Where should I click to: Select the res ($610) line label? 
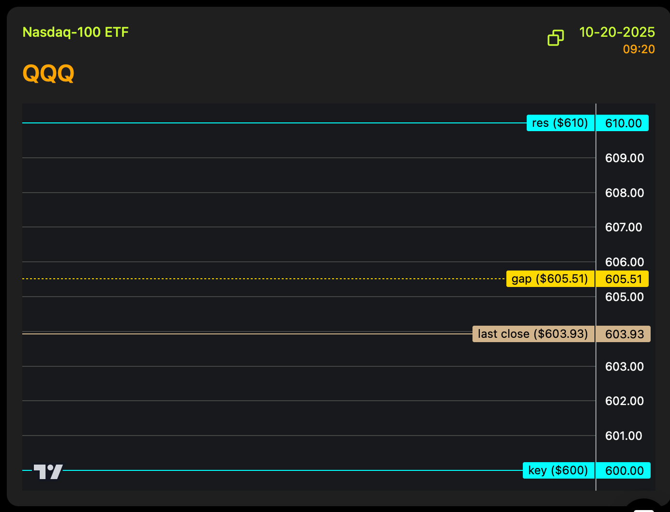coord(560,123)
